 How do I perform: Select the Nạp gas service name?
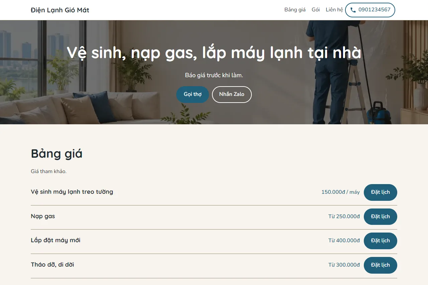point(43,217)
